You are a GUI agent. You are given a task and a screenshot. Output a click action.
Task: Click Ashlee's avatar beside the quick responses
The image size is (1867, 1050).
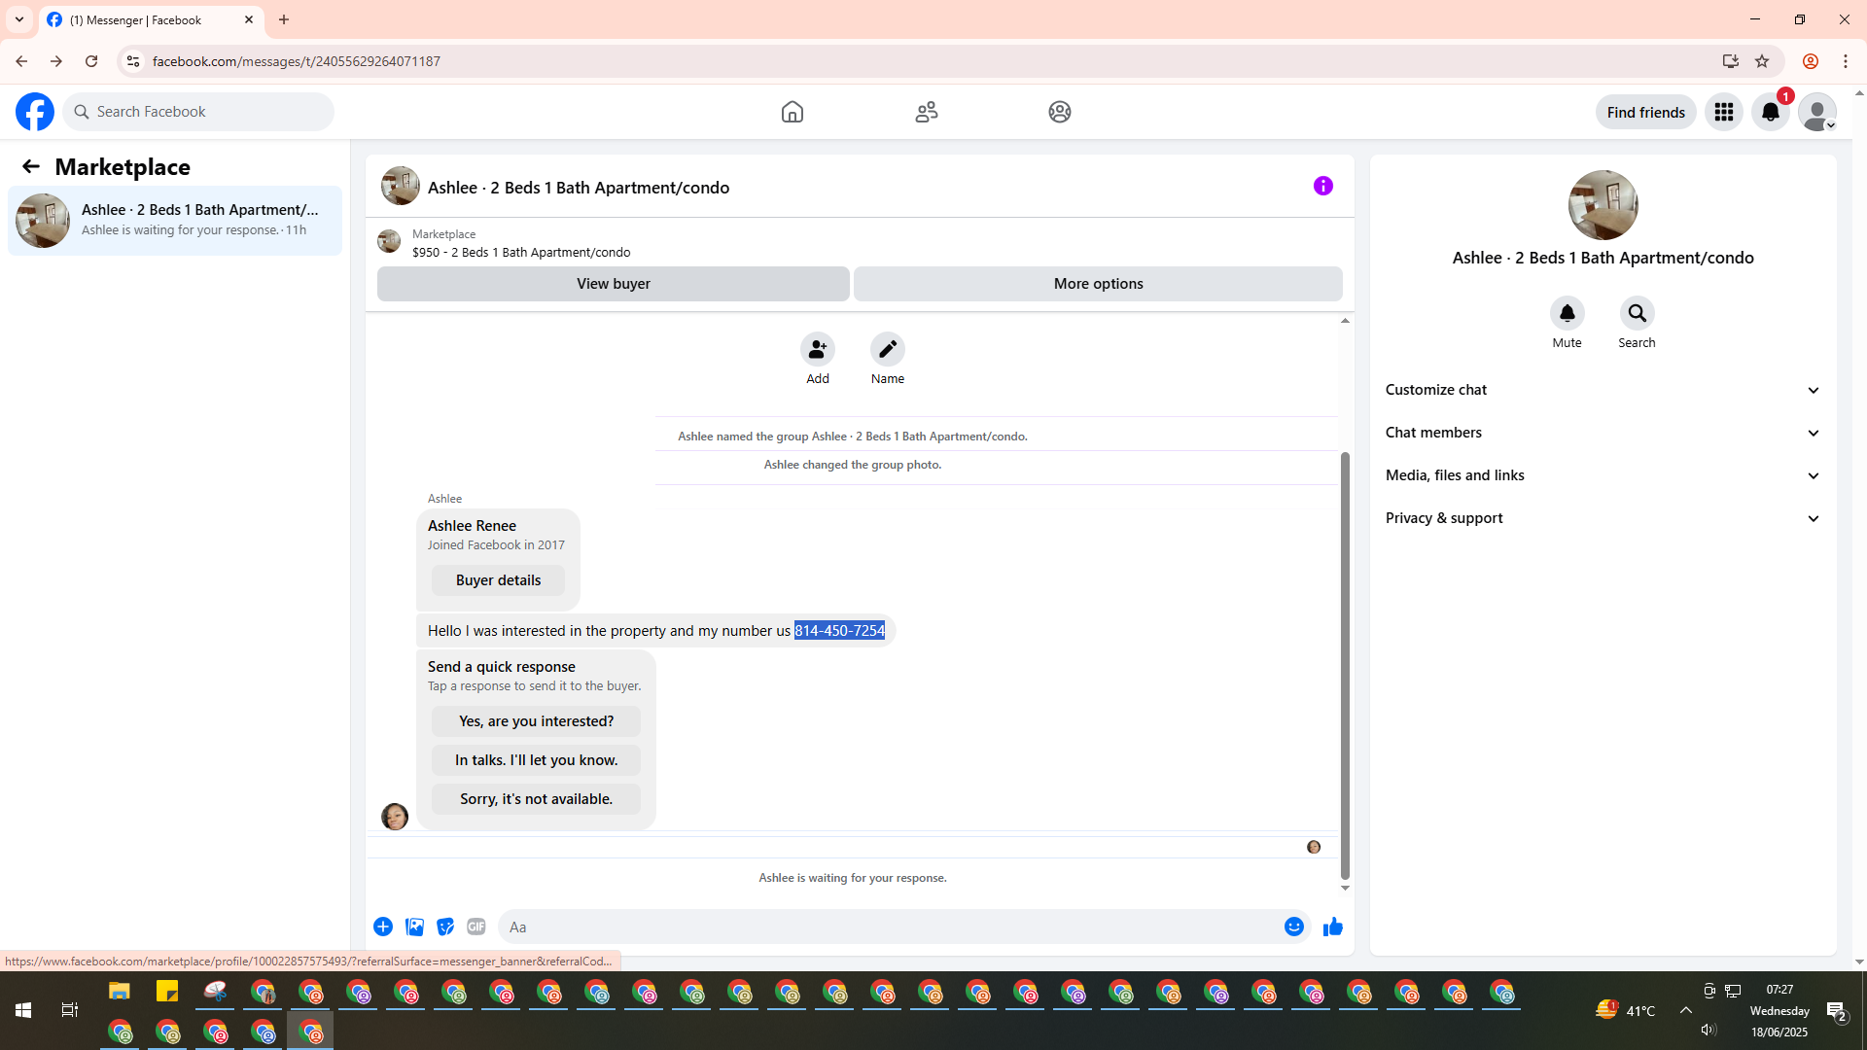tap(395, 817)
